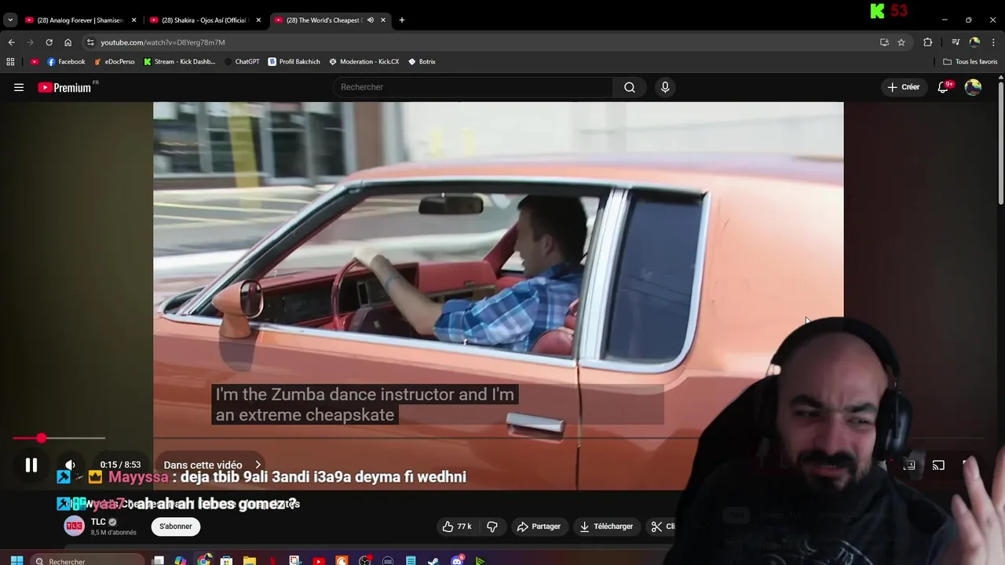Open the YouTube notifications bell
This screenshot has height=565, width=1005.
coord(944,87)
